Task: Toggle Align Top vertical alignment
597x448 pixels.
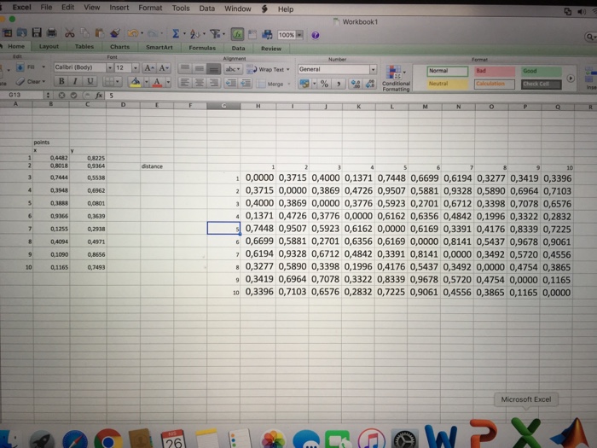Action: (185, 68)
